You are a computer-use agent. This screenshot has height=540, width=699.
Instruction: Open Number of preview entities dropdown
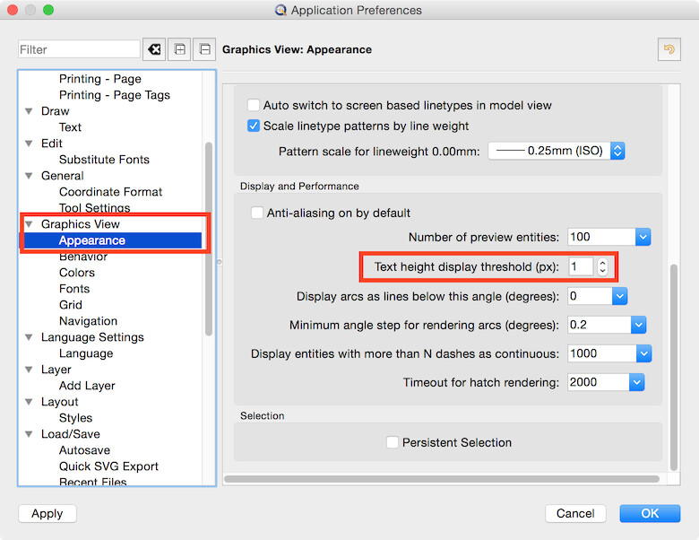point(642,237)
